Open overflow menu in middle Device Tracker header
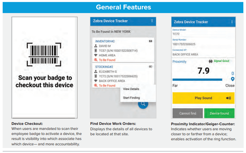246x153 pixels. pyautogui.click(x=152, y=21)
